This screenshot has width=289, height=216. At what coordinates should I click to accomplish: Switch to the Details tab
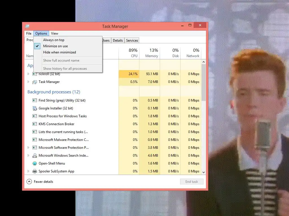(x=118, y=40)
